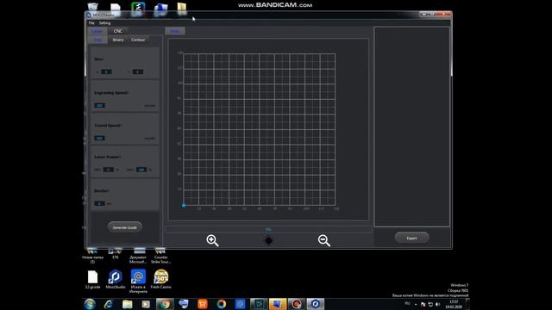The height and width of the screenshot is (310, 552).
Task: Click the progress bar showing 0%
Action: [x=268, y=230]
